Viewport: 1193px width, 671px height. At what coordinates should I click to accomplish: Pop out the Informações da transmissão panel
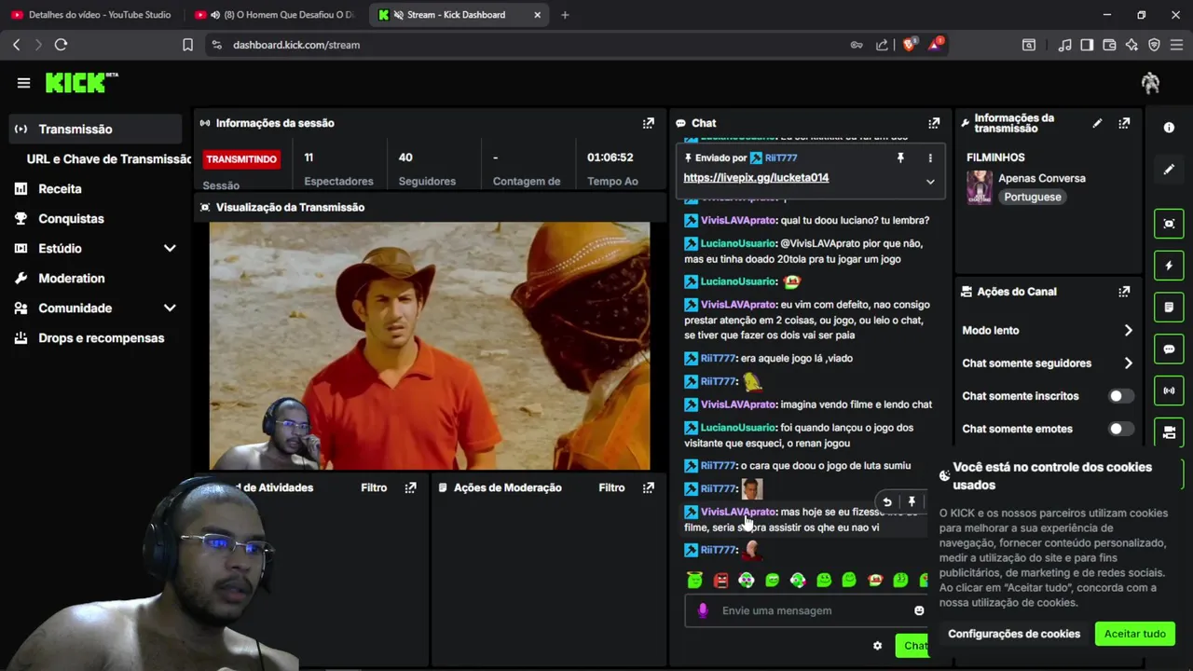[x=1124, y=123]
